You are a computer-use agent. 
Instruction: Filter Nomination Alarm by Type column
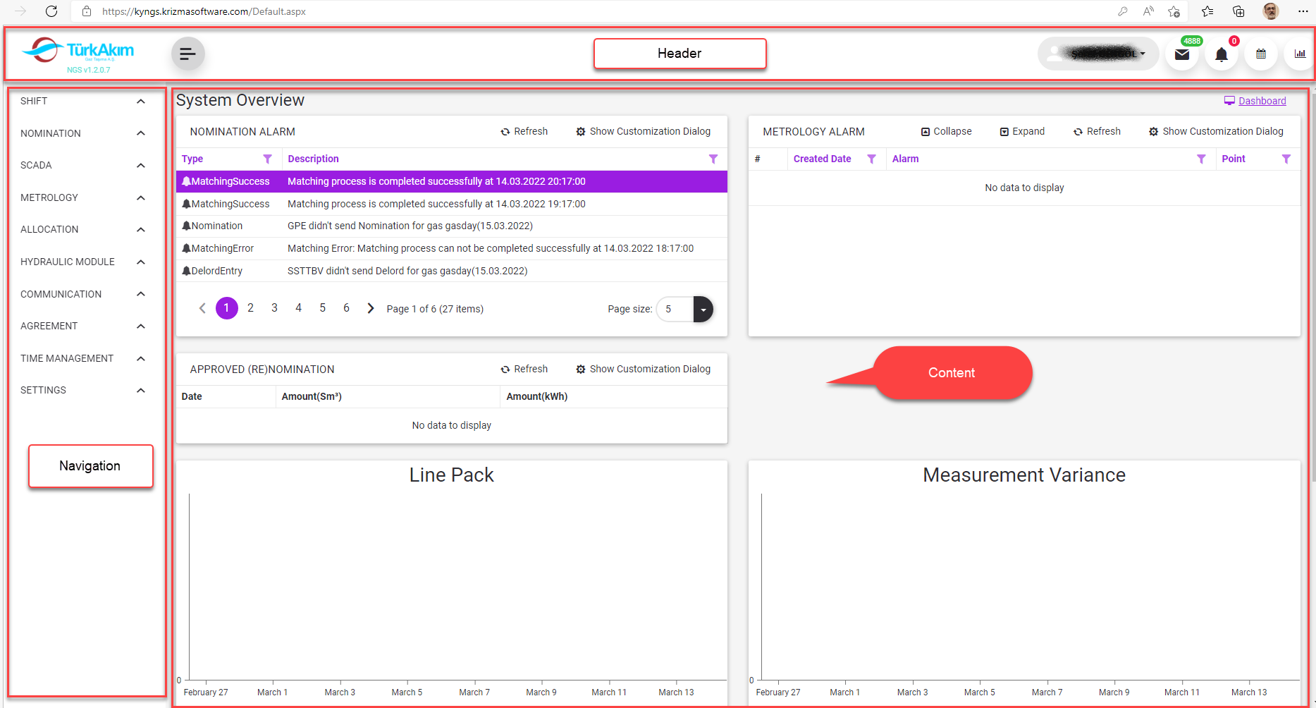pos(267,159)
